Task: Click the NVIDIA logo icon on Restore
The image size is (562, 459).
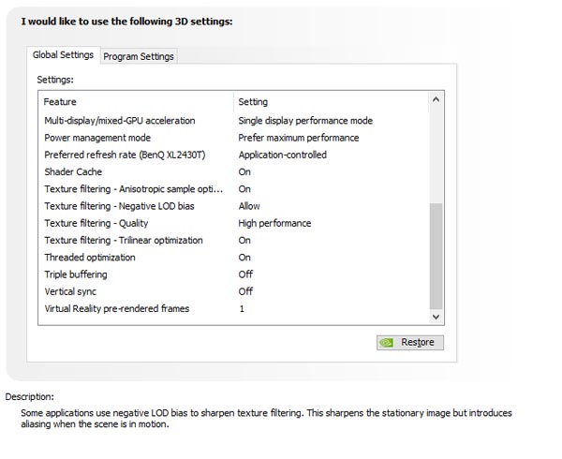Action: 388,343
